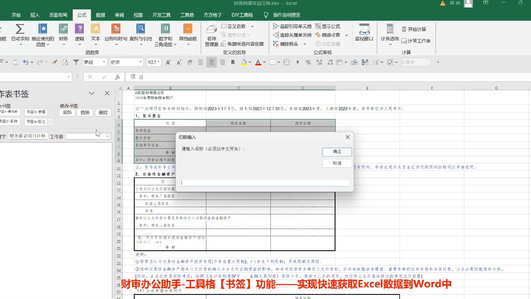Click the name input text field
Screen dimensions: 531x299
[265, 183]
